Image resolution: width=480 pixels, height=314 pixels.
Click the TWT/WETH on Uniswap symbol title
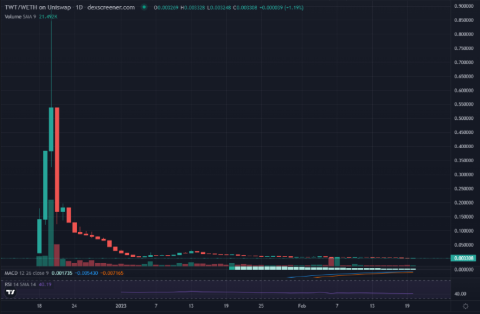[x=38, y=7]
